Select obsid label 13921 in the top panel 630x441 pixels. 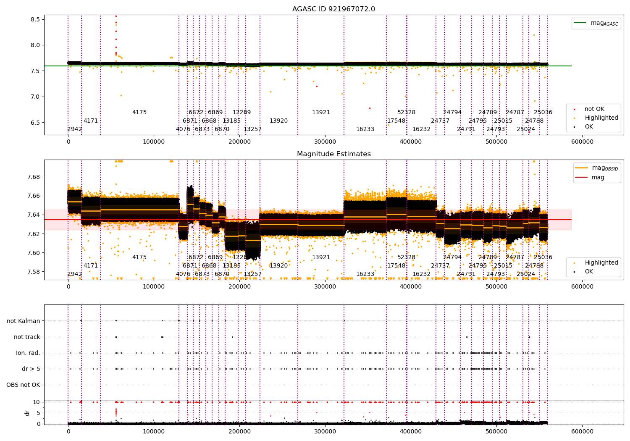click(x=321, y=113)
